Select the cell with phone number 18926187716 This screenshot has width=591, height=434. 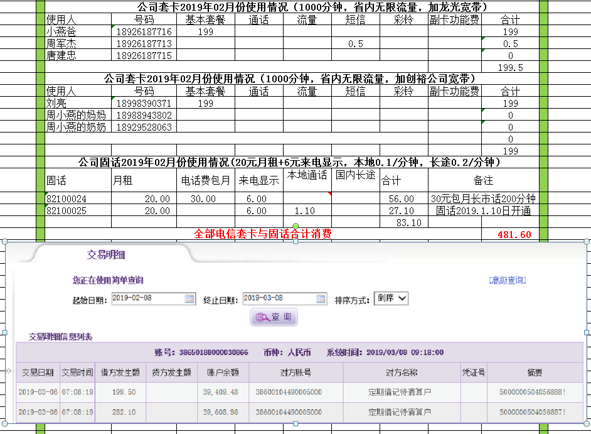point(144,31)
